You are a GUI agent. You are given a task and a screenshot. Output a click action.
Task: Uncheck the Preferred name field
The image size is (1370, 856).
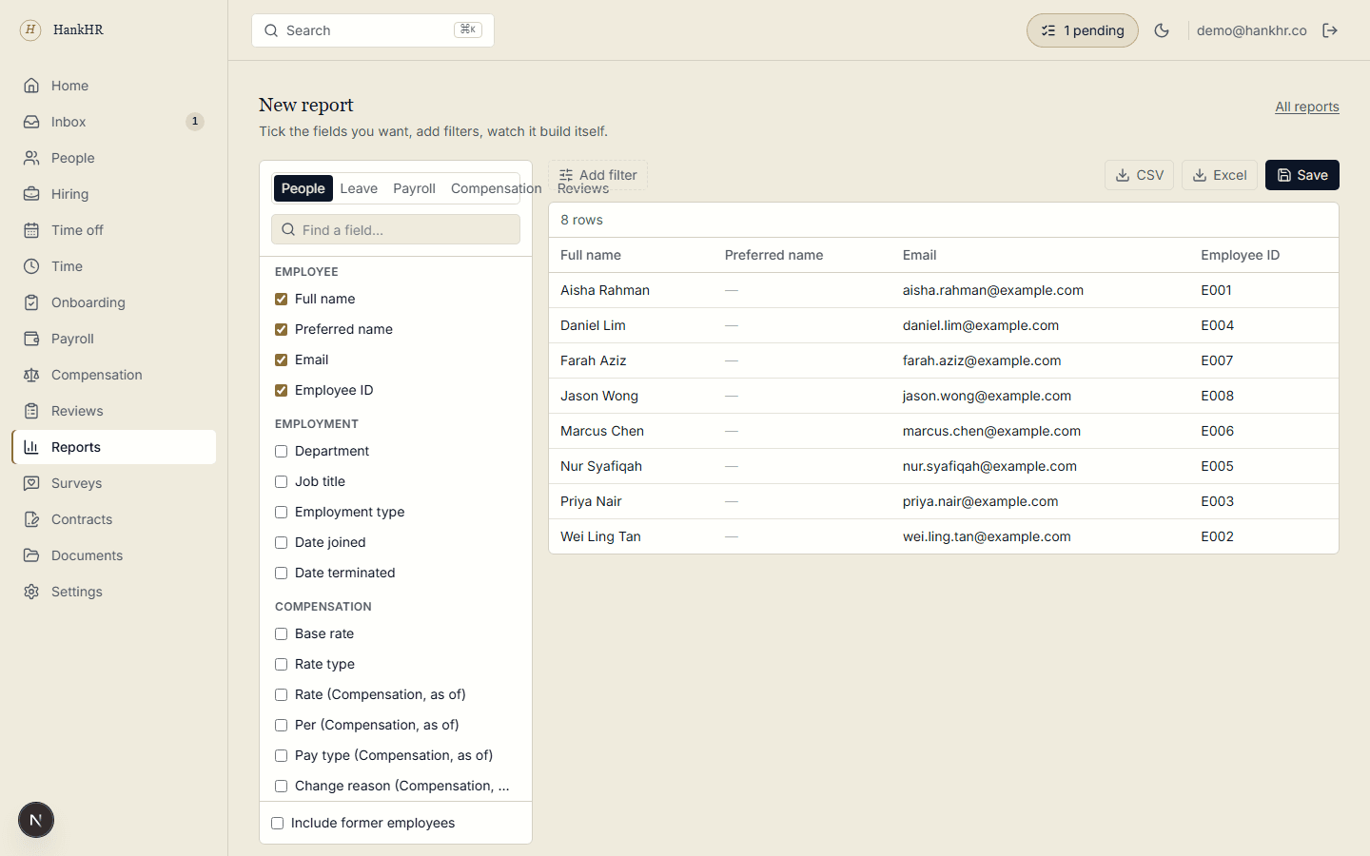[281, 329]
